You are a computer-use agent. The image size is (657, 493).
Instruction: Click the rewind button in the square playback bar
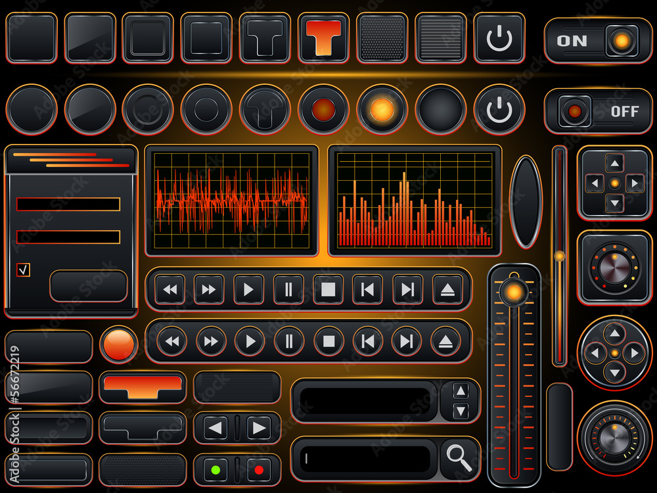(x=170, y=289)
